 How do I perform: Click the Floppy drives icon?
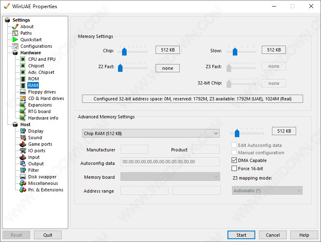[x=23, y=92]
